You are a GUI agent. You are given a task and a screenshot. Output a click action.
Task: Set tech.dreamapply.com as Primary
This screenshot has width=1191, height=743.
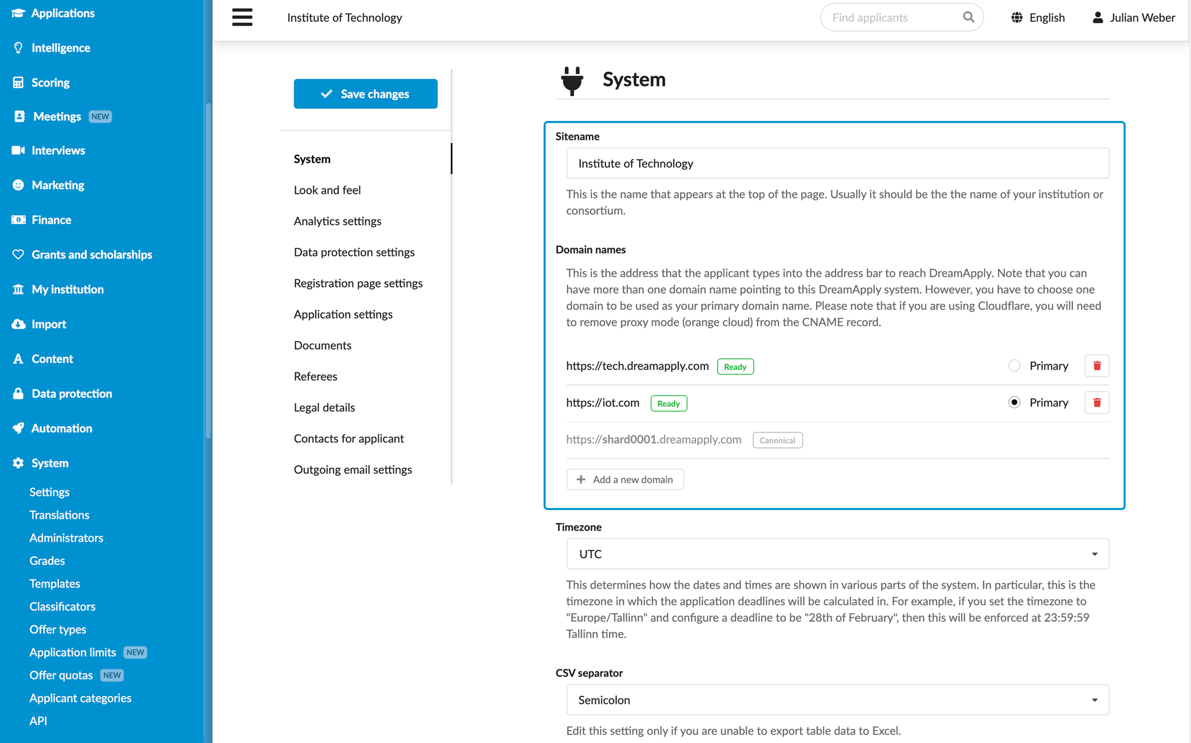click(x=1014, y=366)
